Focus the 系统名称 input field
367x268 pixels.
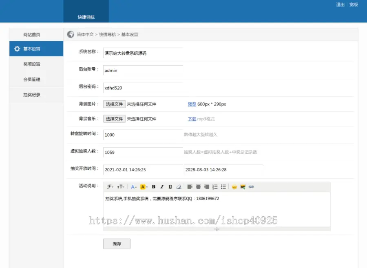[x=143, y=53]
